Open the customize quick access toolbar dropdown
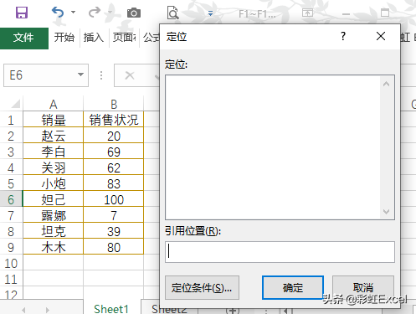This screenshot has width=416, height=314. point(211,13)
